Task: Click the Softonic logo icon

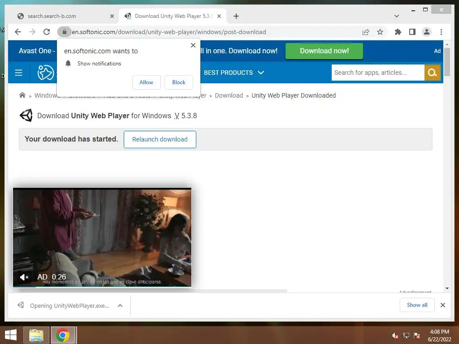Action: coord(46,73)
